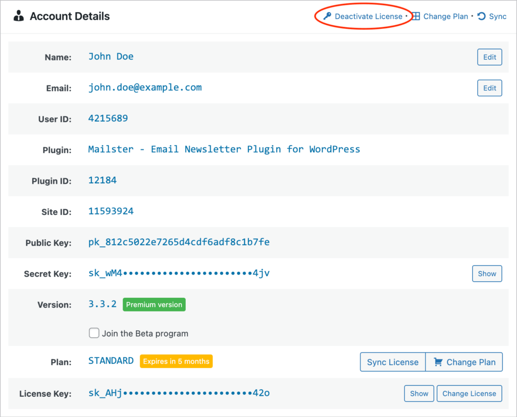Click the grid icon beside Change Plan
517x417 pixels.
pyautogui.click(x=416, y=17)
